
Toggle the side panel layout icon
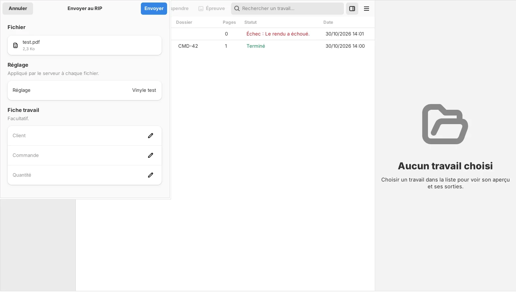coord(352,9)
